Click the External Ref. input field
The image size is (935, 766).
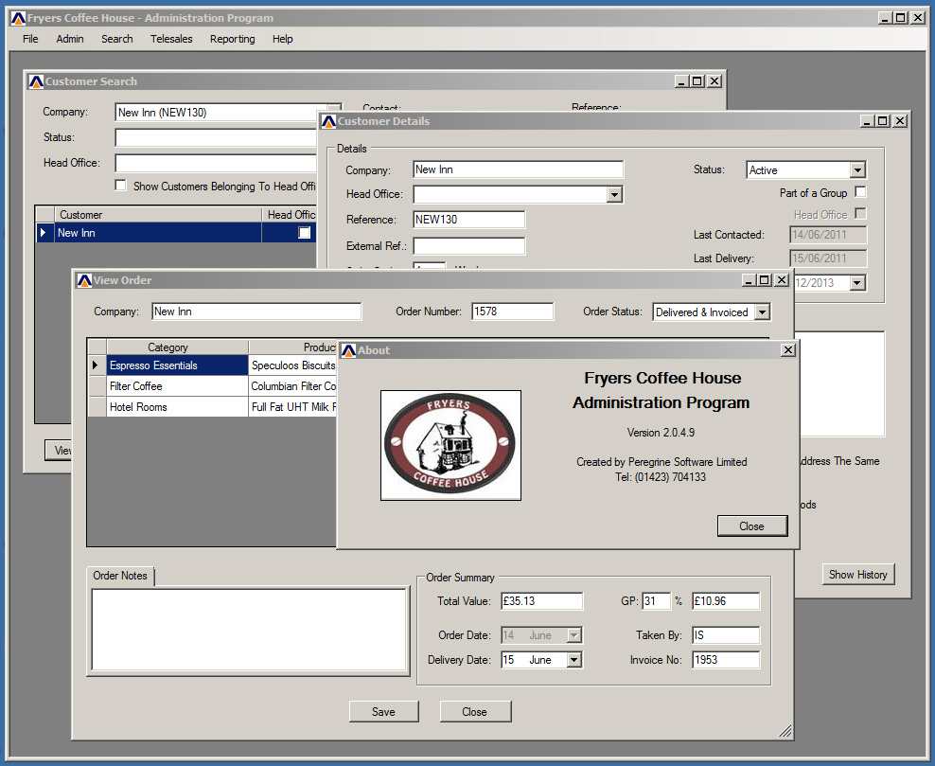(469, 246)
